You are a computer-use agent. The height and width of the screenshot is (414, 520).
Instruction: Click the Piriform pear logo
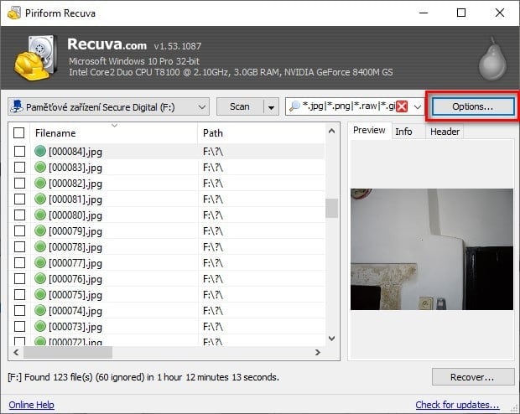[x=492, y=60]
